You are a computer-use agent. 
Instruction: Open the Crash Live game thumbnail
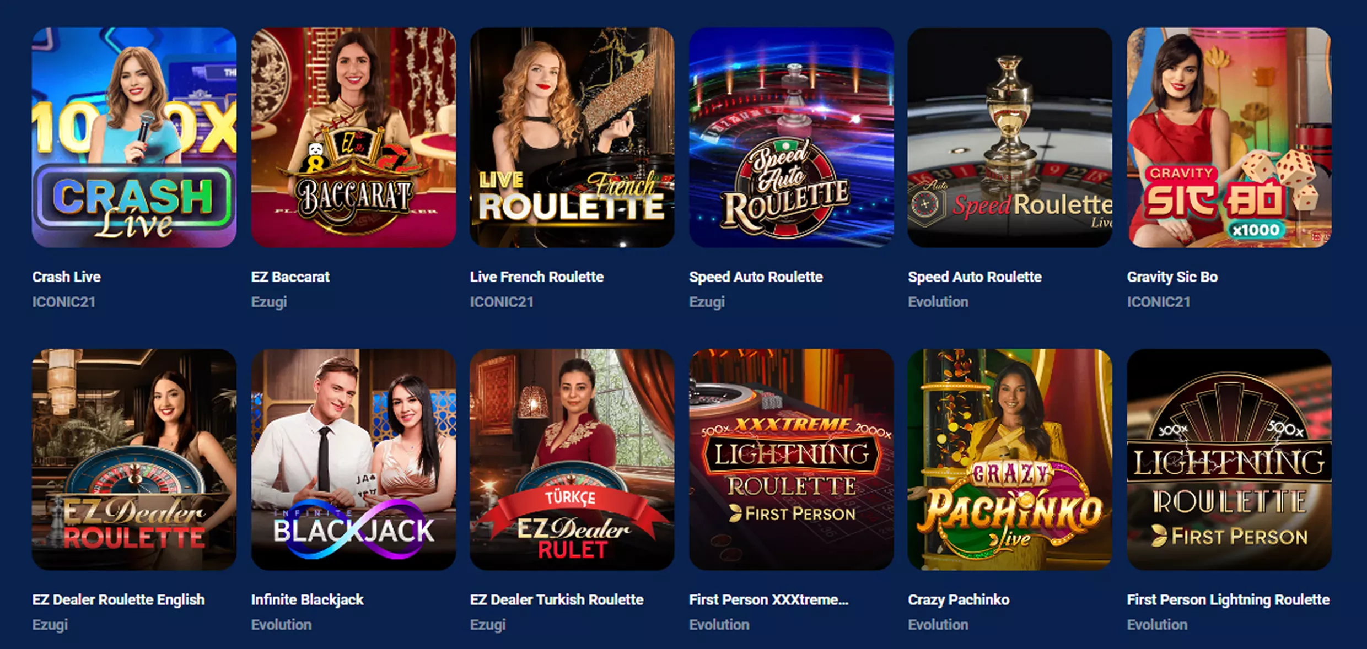tap(134, 137)
